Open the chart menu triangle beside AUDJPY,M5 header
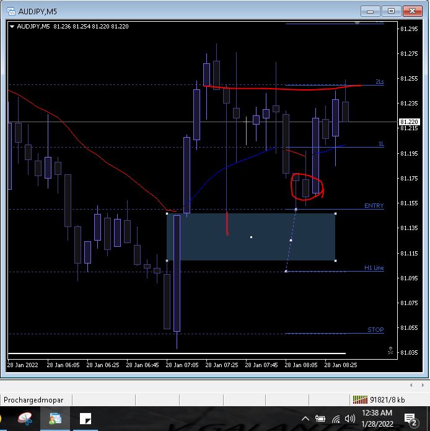The width and height of the screenshot is (430, 431). coord(12,27)
